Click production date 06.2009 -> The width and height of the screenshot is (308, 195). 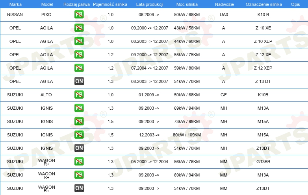tap(149, 15)
